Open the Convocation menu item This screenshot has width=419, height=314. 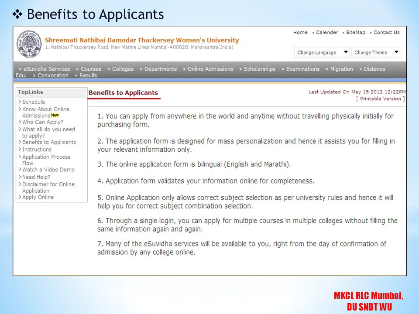pos(53,75)
